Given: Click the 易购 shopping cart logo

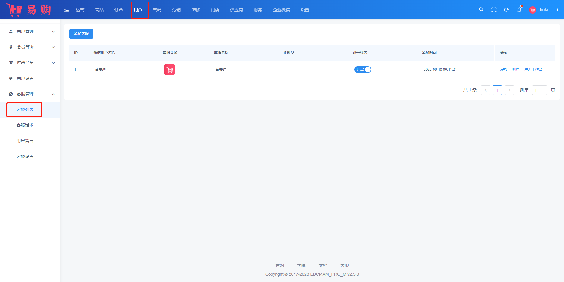Looking at the screenshot, I should (x=29, y=10).
